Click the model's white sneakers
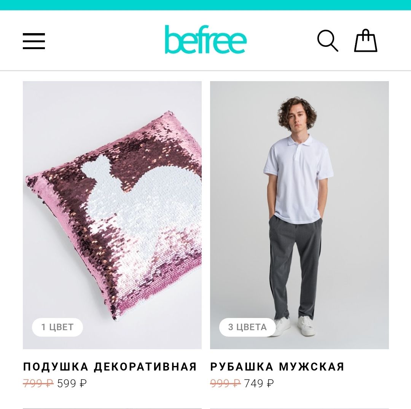The width and height of the screenshot is (411, 409). 294,326
